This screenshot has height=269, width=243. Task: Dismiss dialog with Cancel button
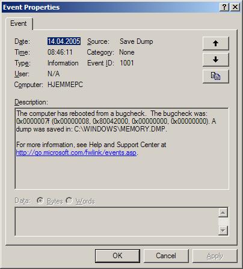(x=166, y=256)
